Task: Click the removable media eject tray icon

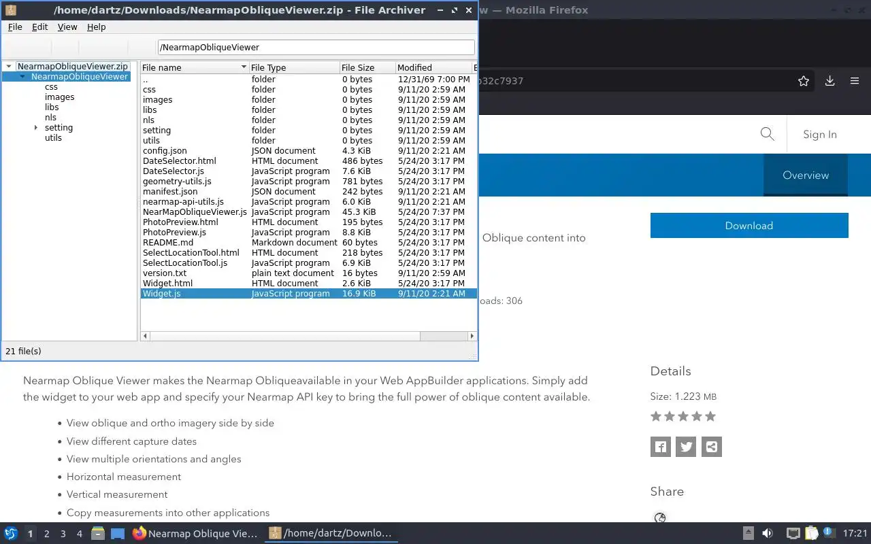Action: tap(748, 534)
